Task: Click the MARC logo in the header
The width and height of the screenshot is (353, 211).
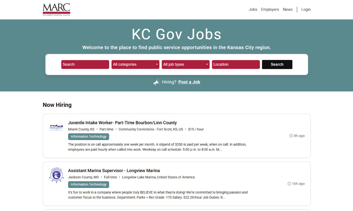Action: tap(56, 9)
